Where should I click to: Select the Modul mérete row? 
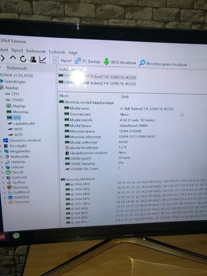[x=110, y=120]
